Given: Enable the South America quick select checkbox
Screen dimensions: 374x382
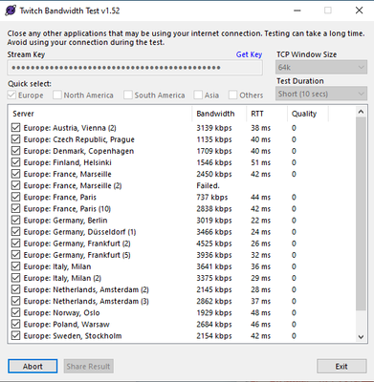Looking at the screenshot, I should click(128, 95).
